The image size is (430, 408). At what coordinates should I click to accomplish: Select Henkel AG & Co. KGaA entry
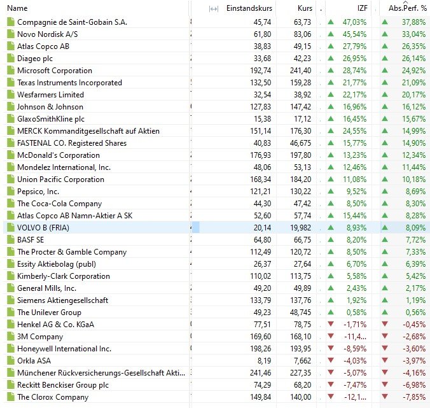pos(56,325)
